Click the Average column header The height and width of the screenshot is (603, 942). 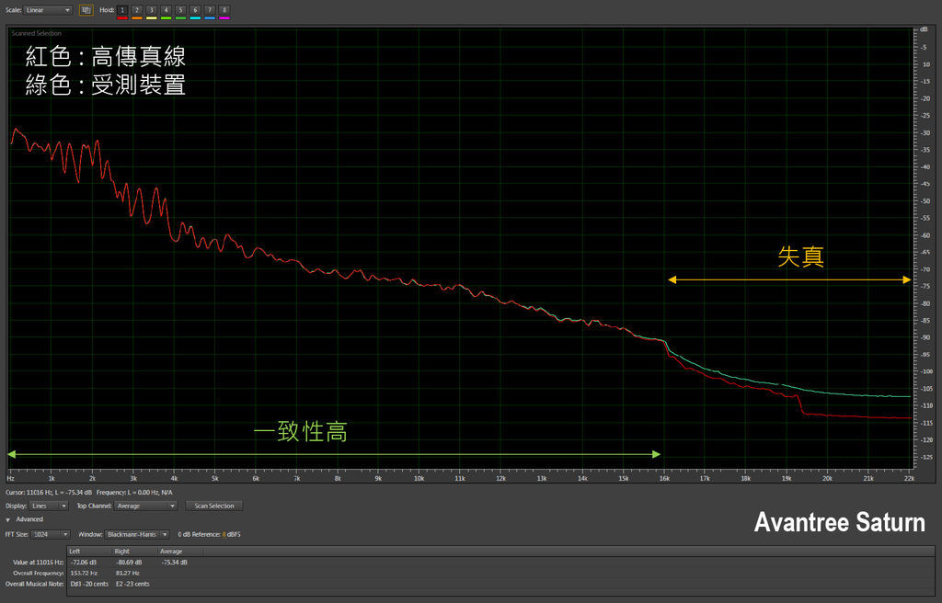[x=180, y=551]
